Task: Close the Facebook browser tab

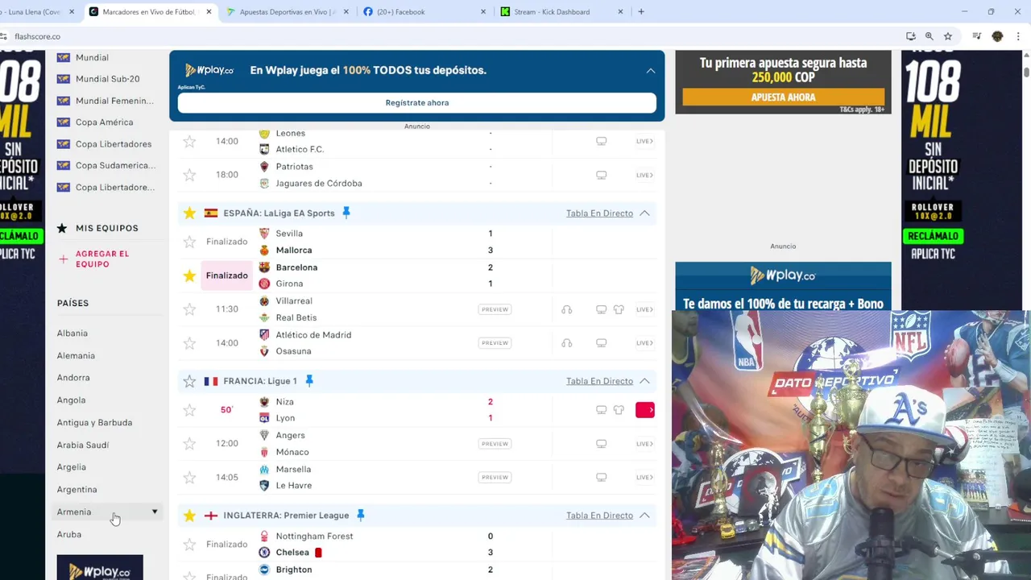Action: pyautogui.click(x=483, y=12)
